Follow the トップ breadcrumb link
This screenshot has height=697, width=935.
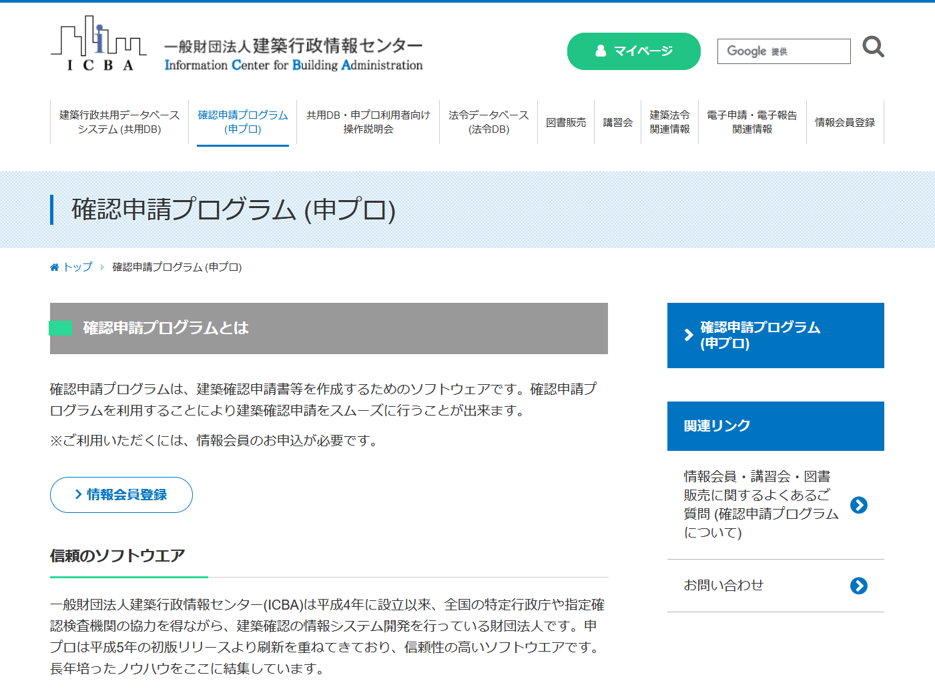[x=77, y=267]
